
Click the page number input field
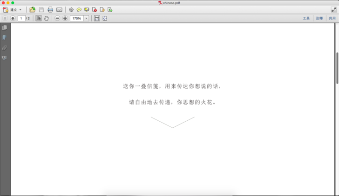click(x=21, y=19)
